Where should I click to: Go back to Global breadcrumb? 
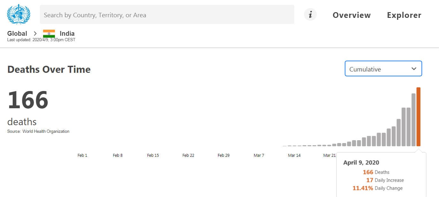click(17, 34)
